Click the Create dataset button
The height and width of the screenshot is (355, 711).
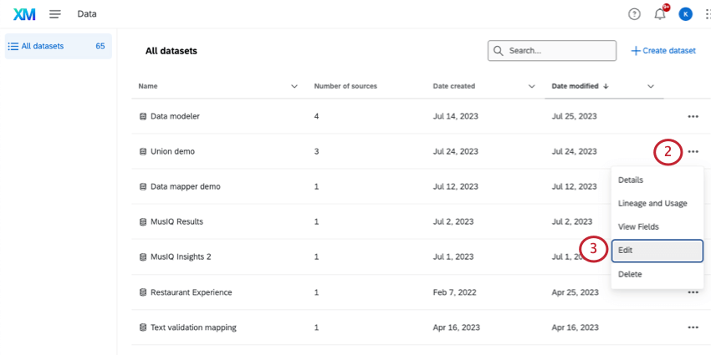pyautogui.click(x=662, y=51)
